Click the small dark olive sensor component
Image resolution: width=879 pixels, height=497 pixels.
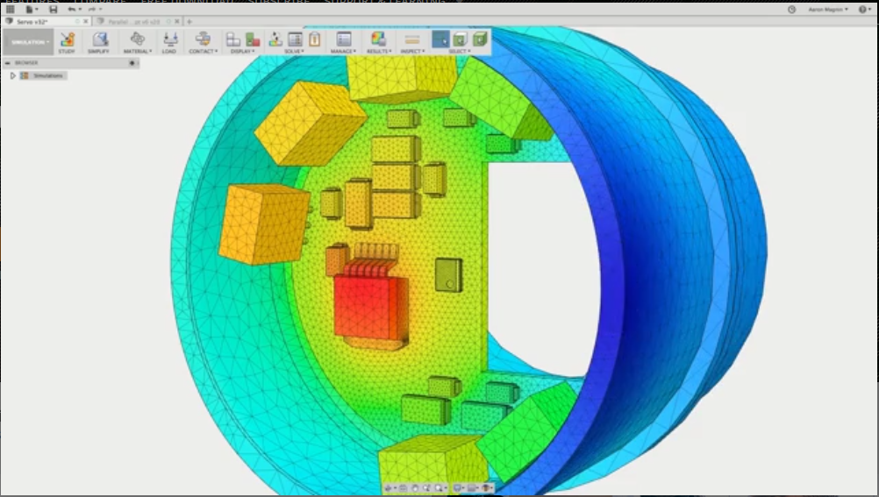[448, 274]
